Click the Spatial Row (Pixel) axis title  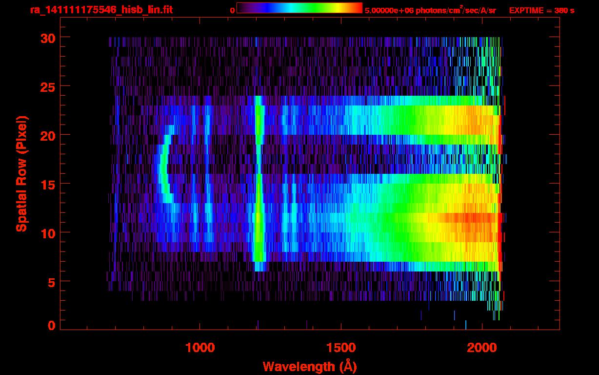pos(21,174)
